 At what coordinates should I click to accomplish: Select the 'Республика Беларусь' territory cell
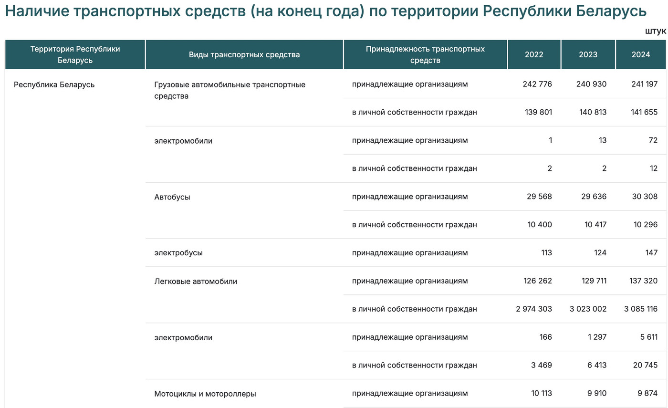point(54,84)
